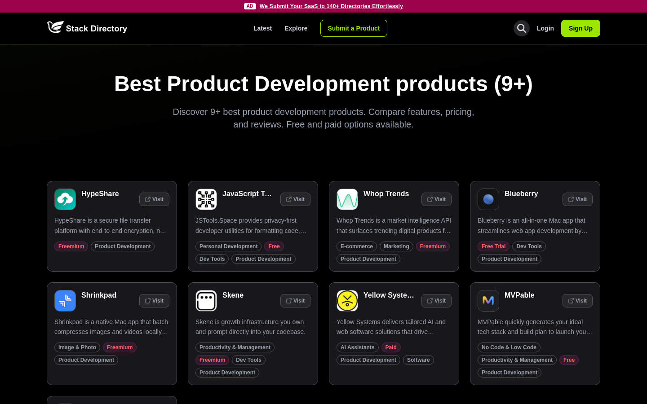The image size is (647, 404).
Task: Open the JavaScript Tools product title
Action: coord(247,194)
